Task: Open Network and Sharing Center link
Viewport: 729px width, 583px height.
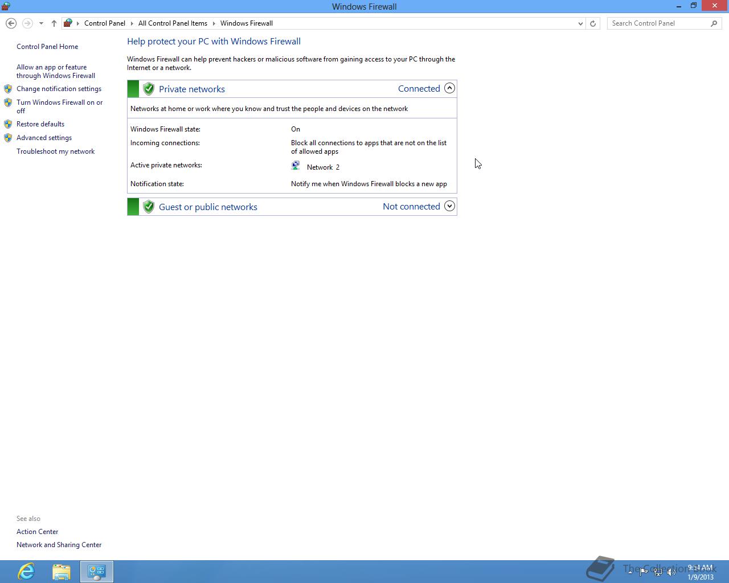Action: click(x=59, y=545)
